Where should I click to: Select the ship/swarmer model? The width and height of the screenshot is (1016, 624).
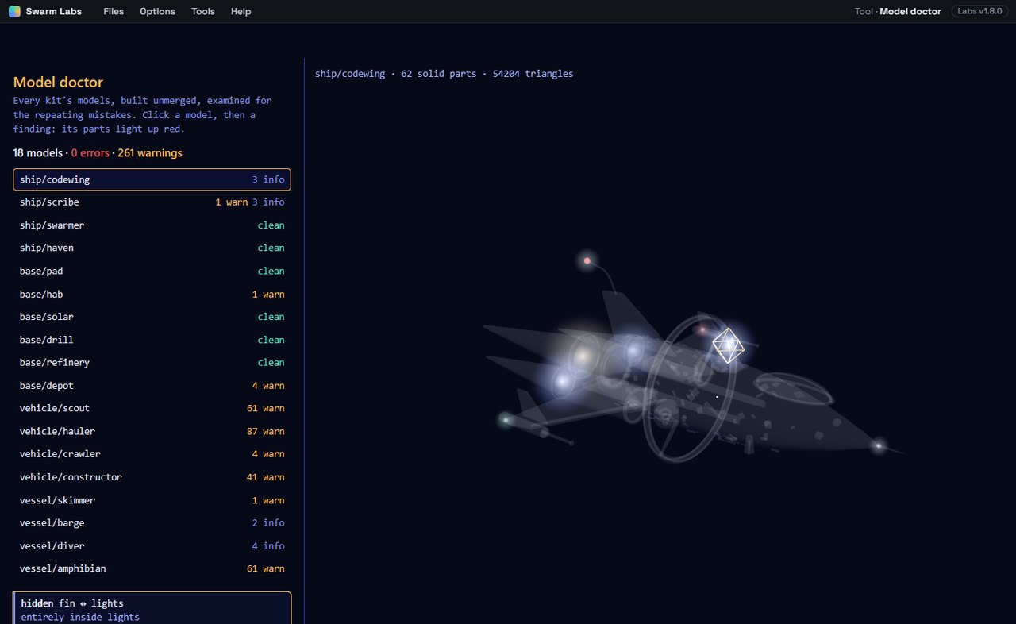[x=152, y=225]
